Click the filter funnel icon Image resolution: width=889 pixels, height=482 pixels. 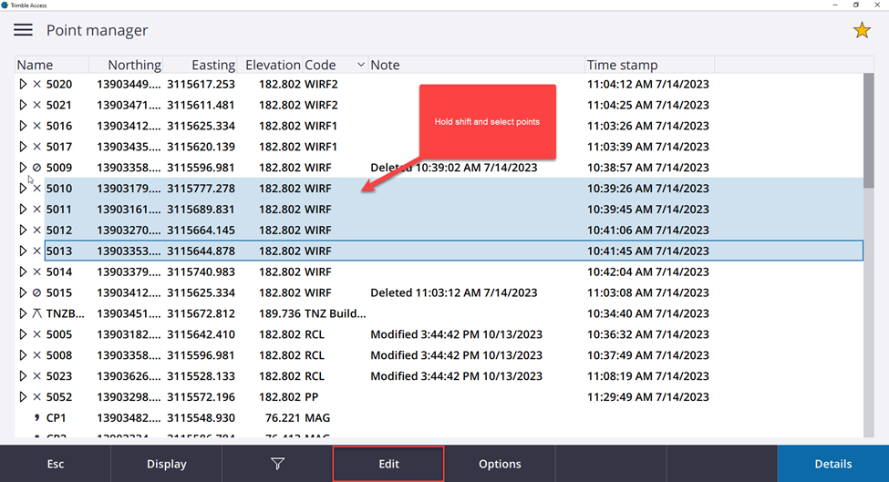pos(277,464)
